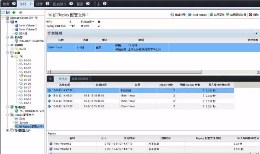The image size is (260, 154).
Task: Select disk 01-11 in the tree
Action: [27, 103]
